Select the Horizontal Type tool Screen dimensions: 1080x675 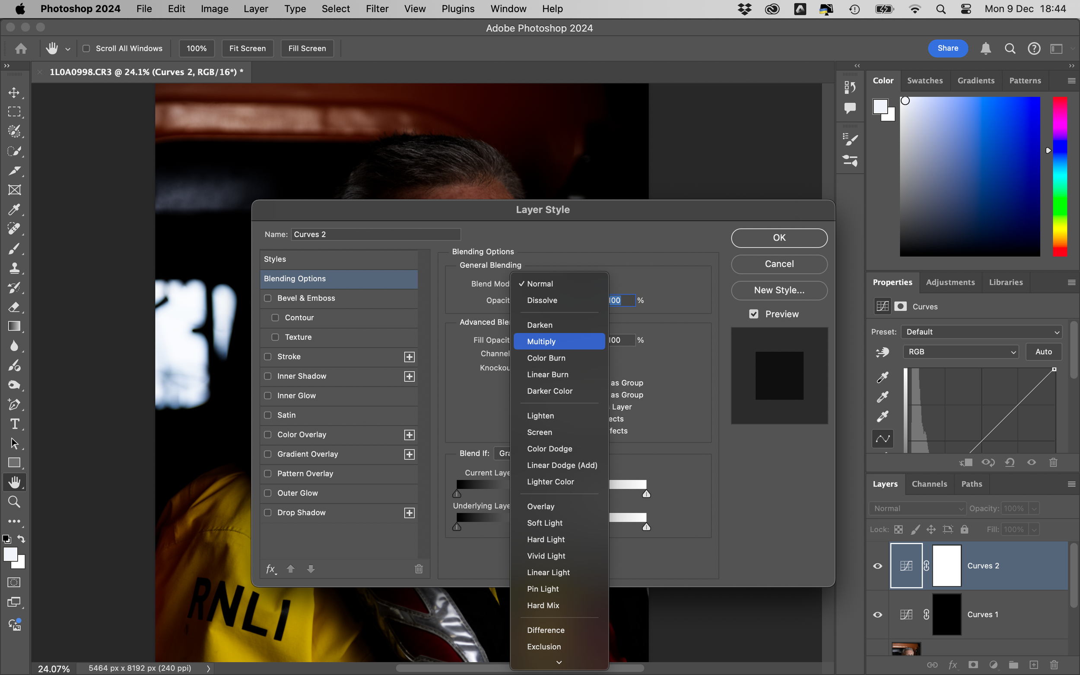click(14, 424)
